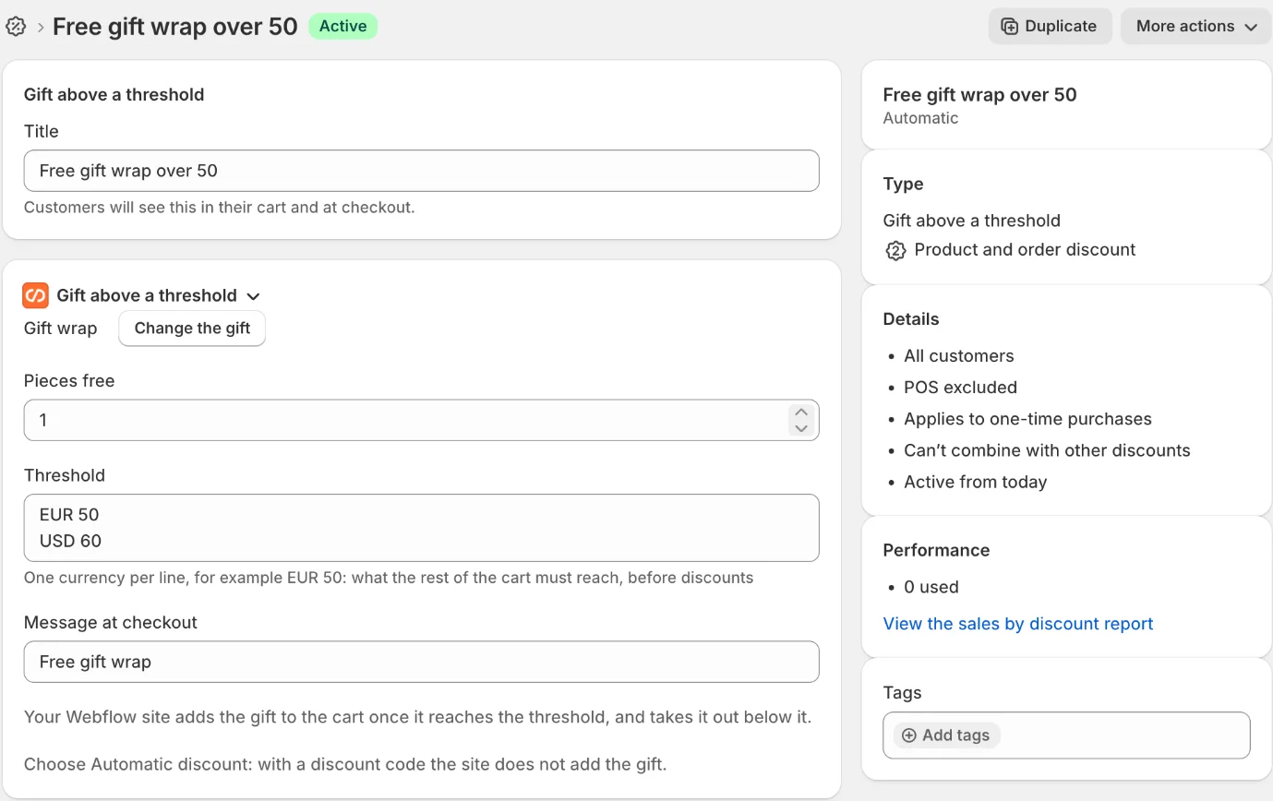Click the discount icon beside Product and order discount
The height and width of the screenshot is (801, 1273).
coord(895,250)
